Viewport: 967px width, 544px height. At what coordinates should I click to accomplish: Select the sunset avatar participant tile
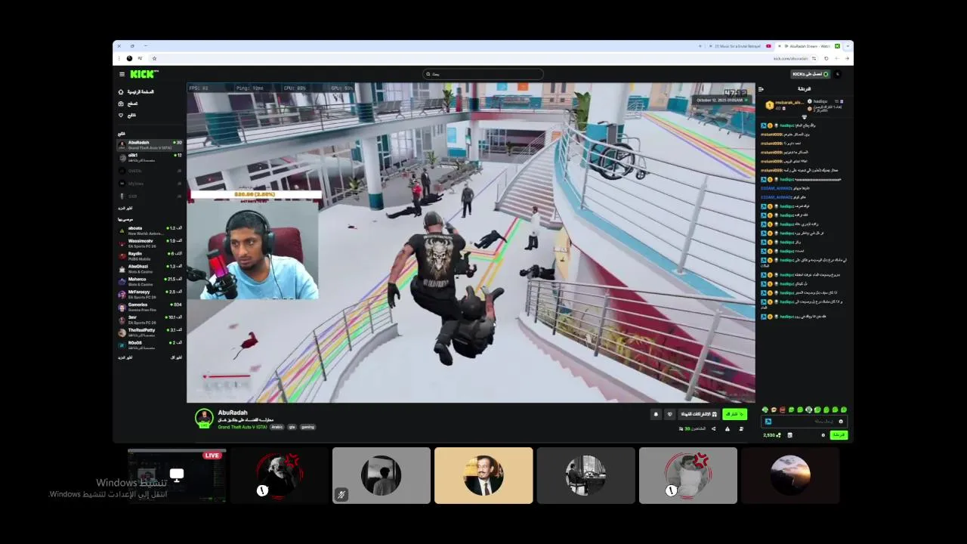790,475
